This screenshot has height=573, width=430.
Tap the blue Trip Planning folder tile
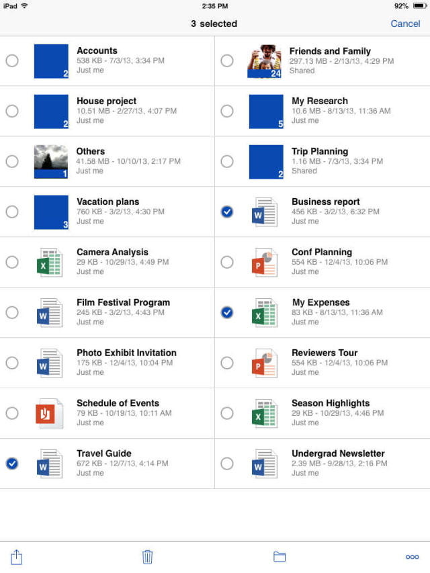coord(266,162)
